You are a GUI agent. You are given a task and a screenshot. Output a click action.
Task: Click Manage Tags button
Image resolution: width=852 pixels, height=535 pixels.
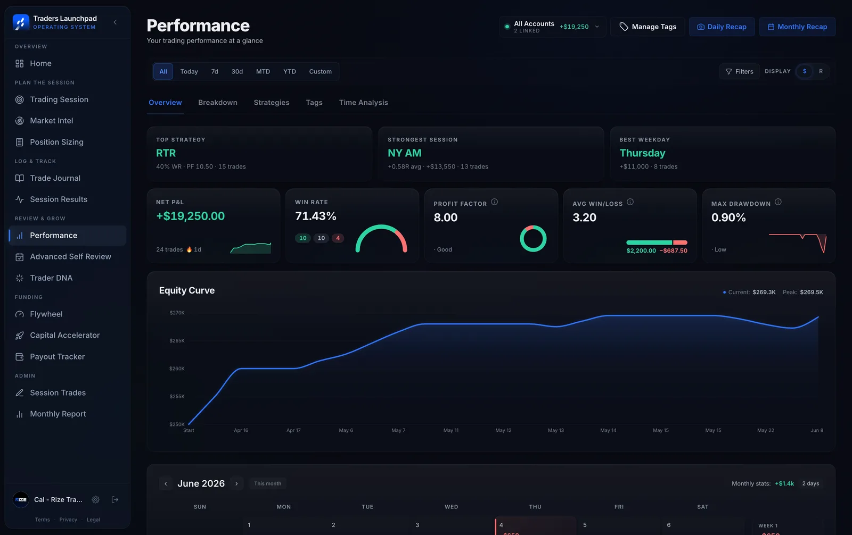[648, 27]
